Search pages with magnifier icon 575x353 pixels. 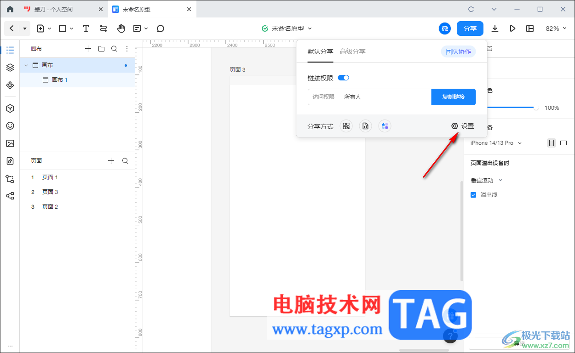[125, 161]
